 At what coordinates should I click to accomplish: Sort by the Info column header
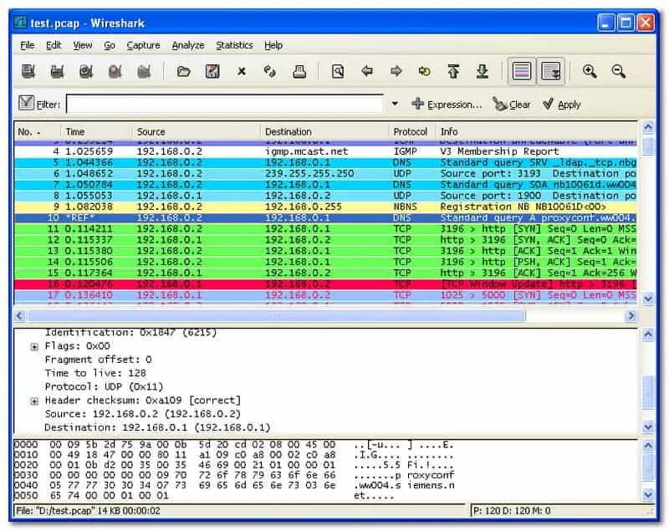pos(536,132)
